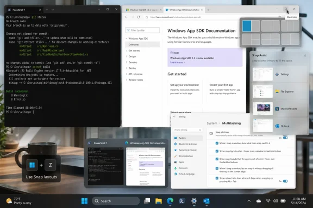Close the PowerShell 7 terminal tab
Viewport: 313px width, 208px height.
[40, 10]
